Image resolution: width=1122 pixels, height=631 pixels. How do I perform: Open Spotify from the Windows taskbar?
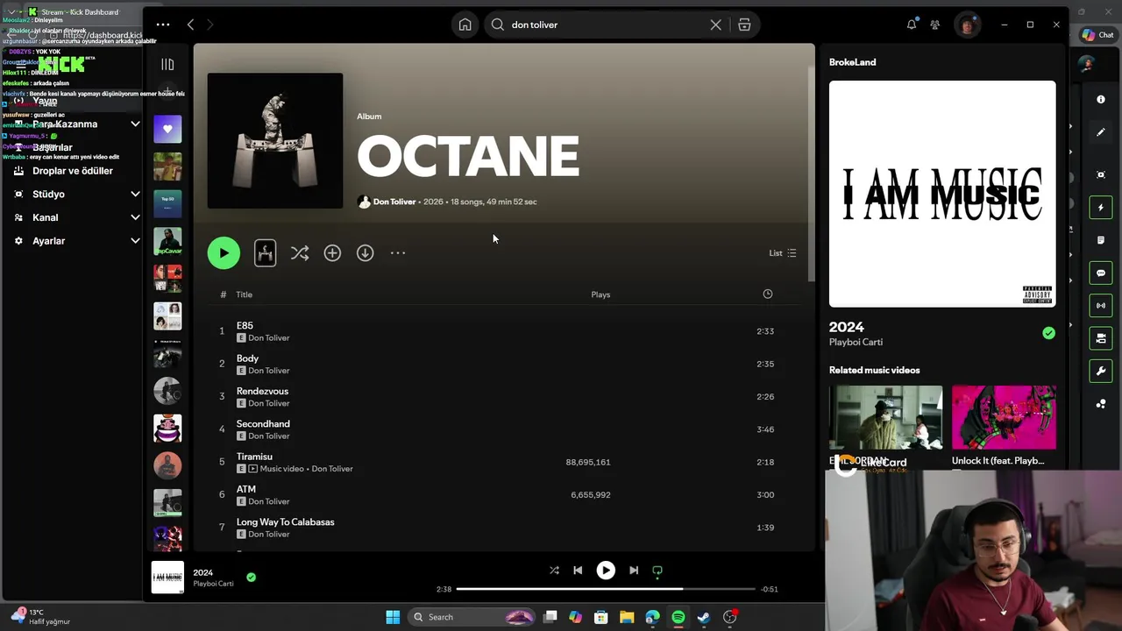678,617
